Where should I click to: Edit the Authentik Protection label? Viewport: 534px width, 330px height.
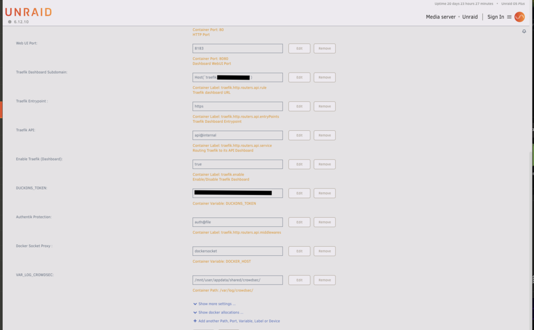[300, 222]
